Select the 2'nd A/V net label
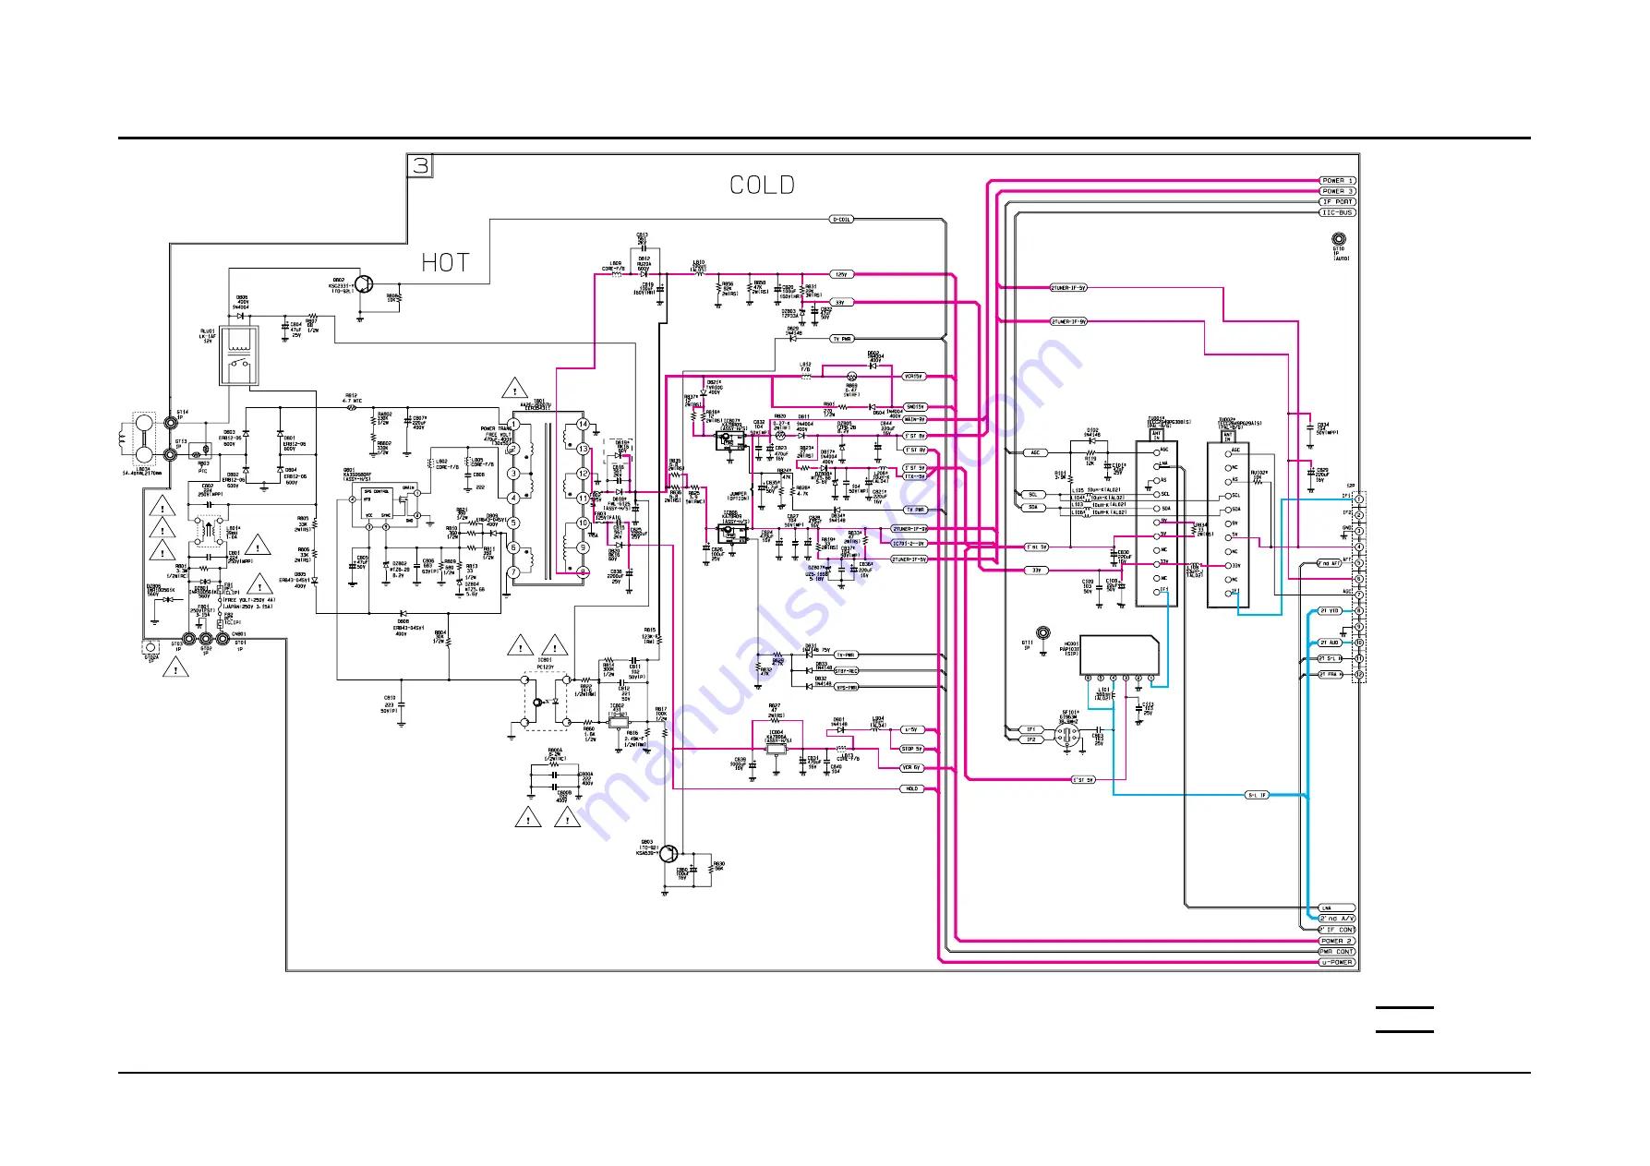1650x1166 pixels. coord(1337,919)
